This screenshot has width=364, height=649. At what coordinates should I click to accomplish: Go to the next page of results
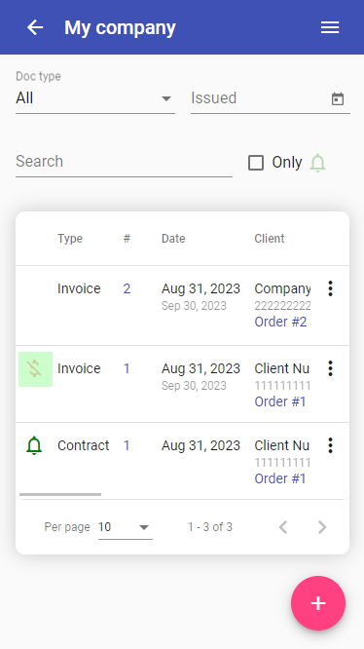[322, 527]
